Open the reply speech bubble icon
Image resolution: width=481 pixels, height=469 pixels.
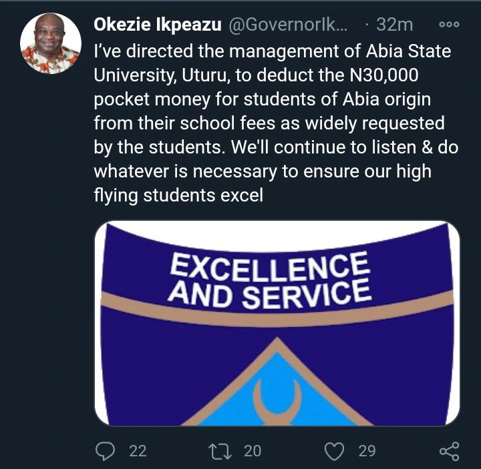pyautogui.click(x=106, y=451)
